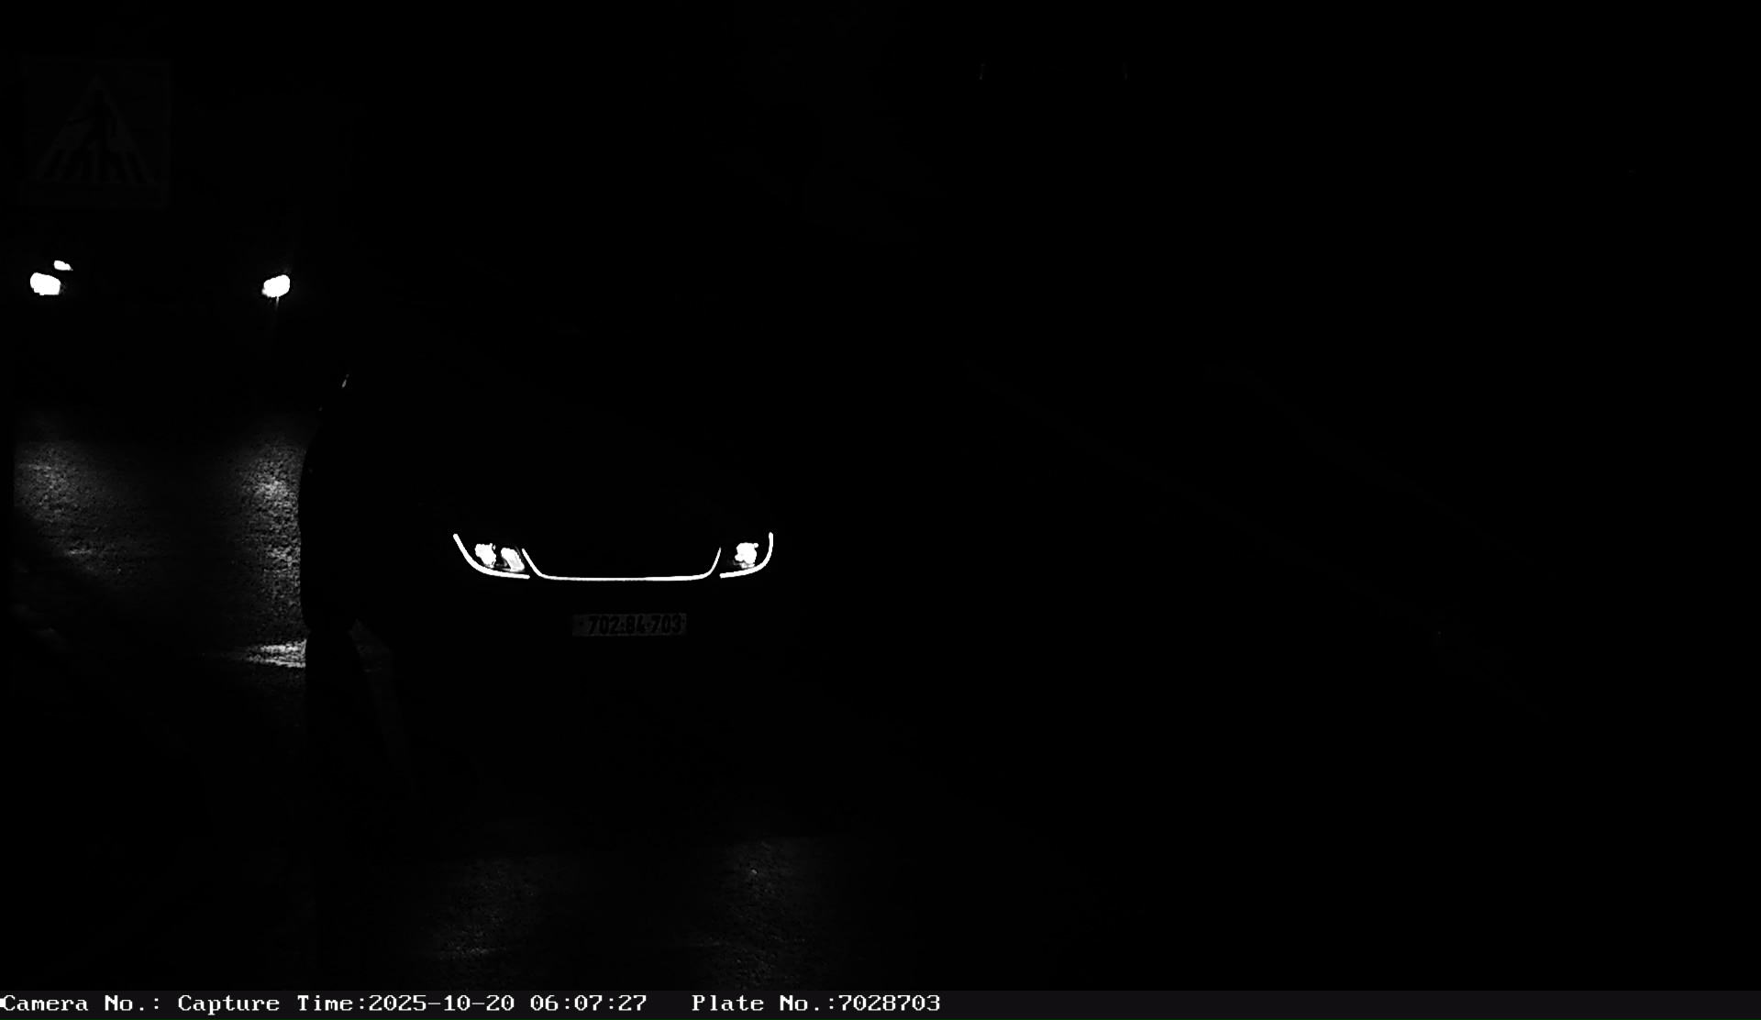Click the car's license plate 702-84-703
Viewport: 1761px width, 1020px height.
click(x=629, y=625)
